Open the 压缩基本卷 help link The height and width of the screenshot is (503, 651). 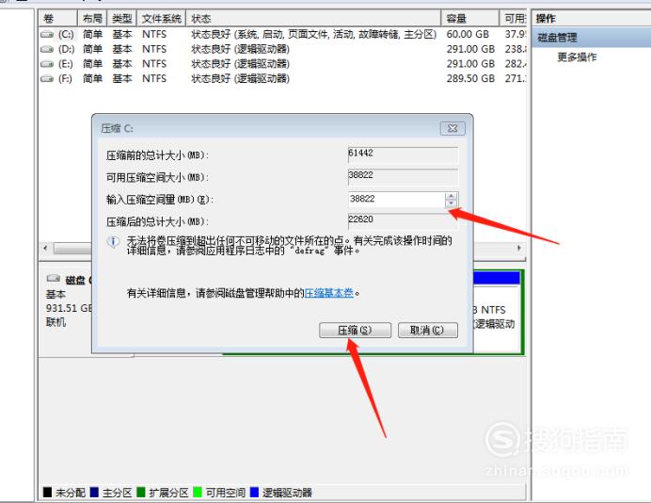click(x=329, y=293)
